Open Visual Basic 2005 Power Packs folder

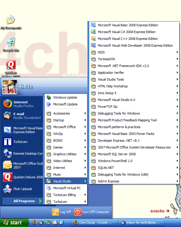point(134,134)
